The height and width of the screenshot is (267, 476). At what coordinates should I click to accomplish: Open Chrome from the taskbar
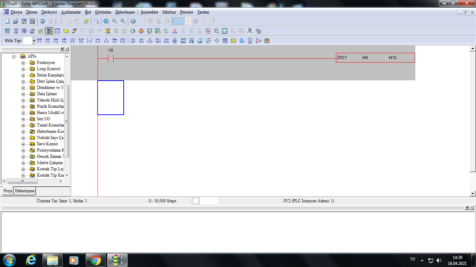96,260
